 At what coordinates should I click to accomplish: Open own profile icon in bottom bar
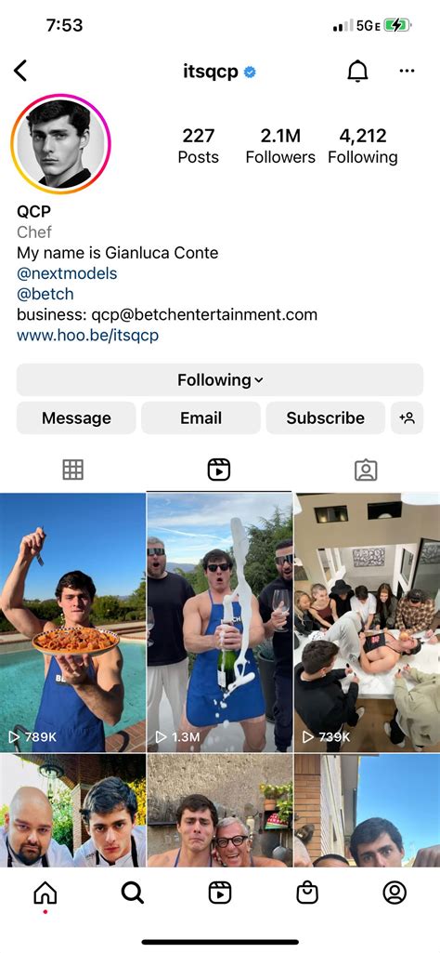pyautogui.click(x=395, y=893)
